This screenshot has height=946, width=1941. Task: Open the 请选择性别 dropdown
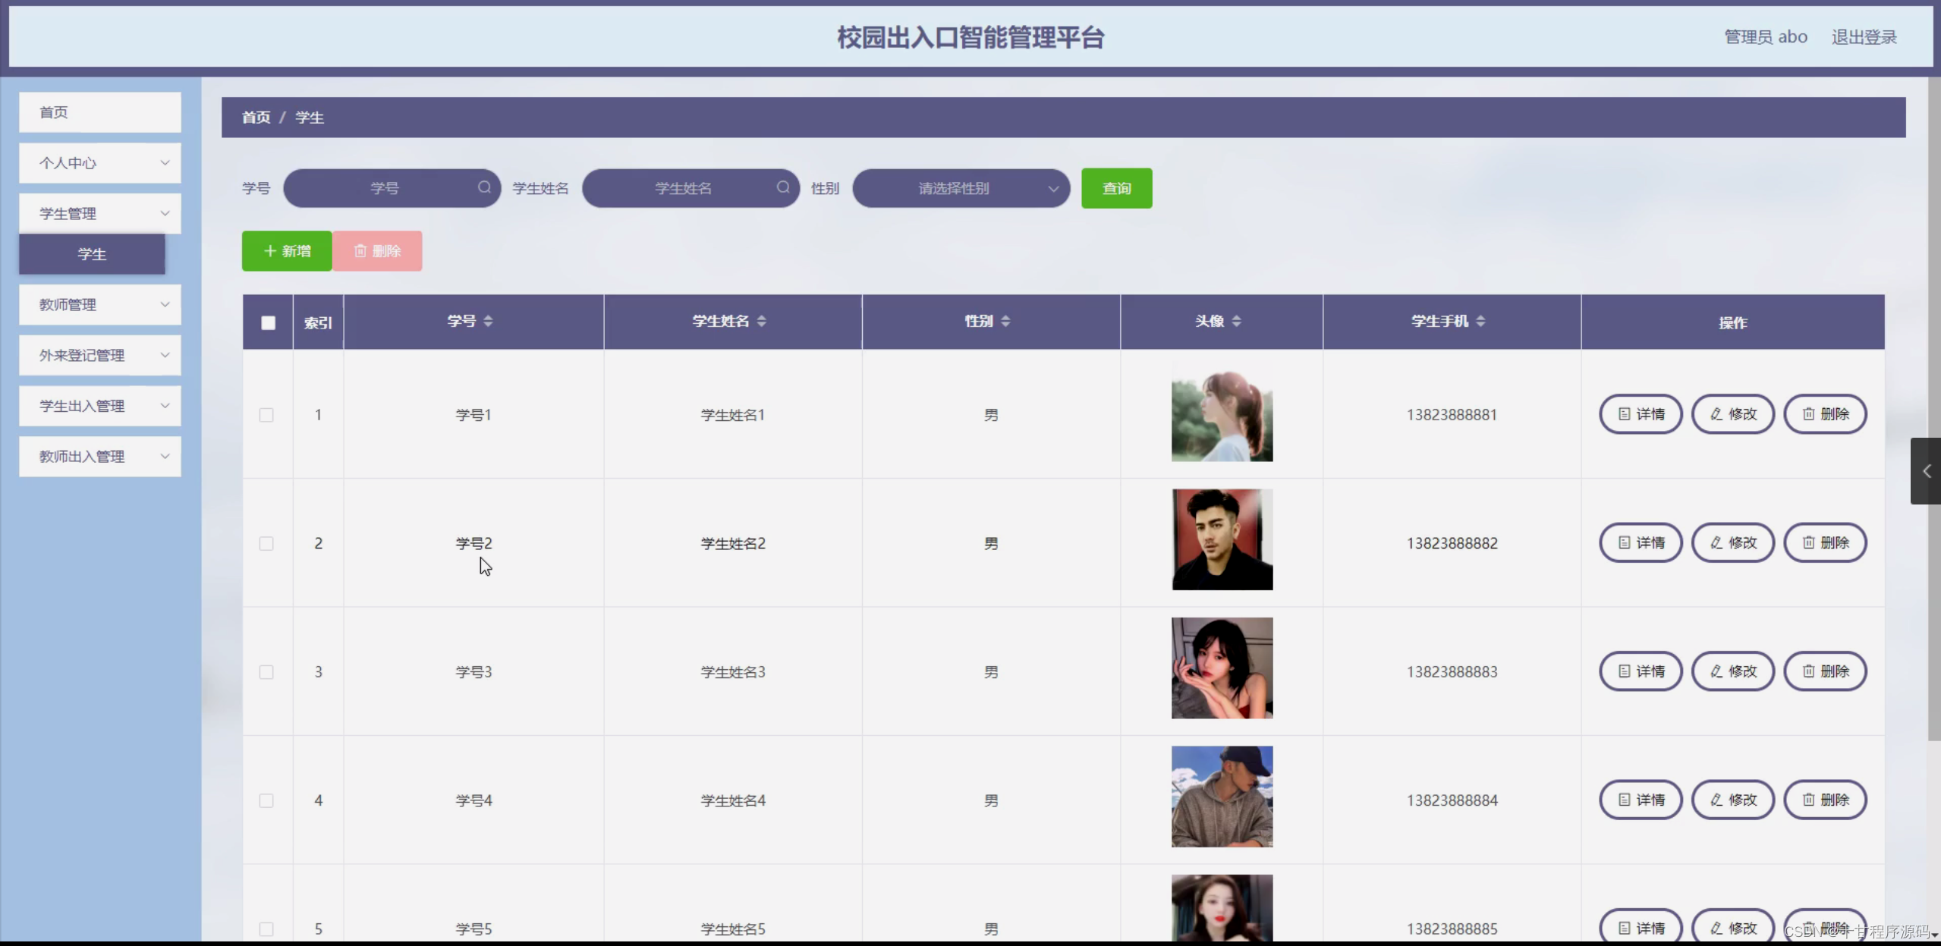pyautogui.click(x=960, y=187)
